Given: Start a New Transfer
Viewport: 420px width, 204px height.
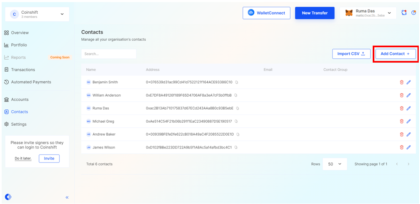Looking at the screenshot, I should click(314, 13).
